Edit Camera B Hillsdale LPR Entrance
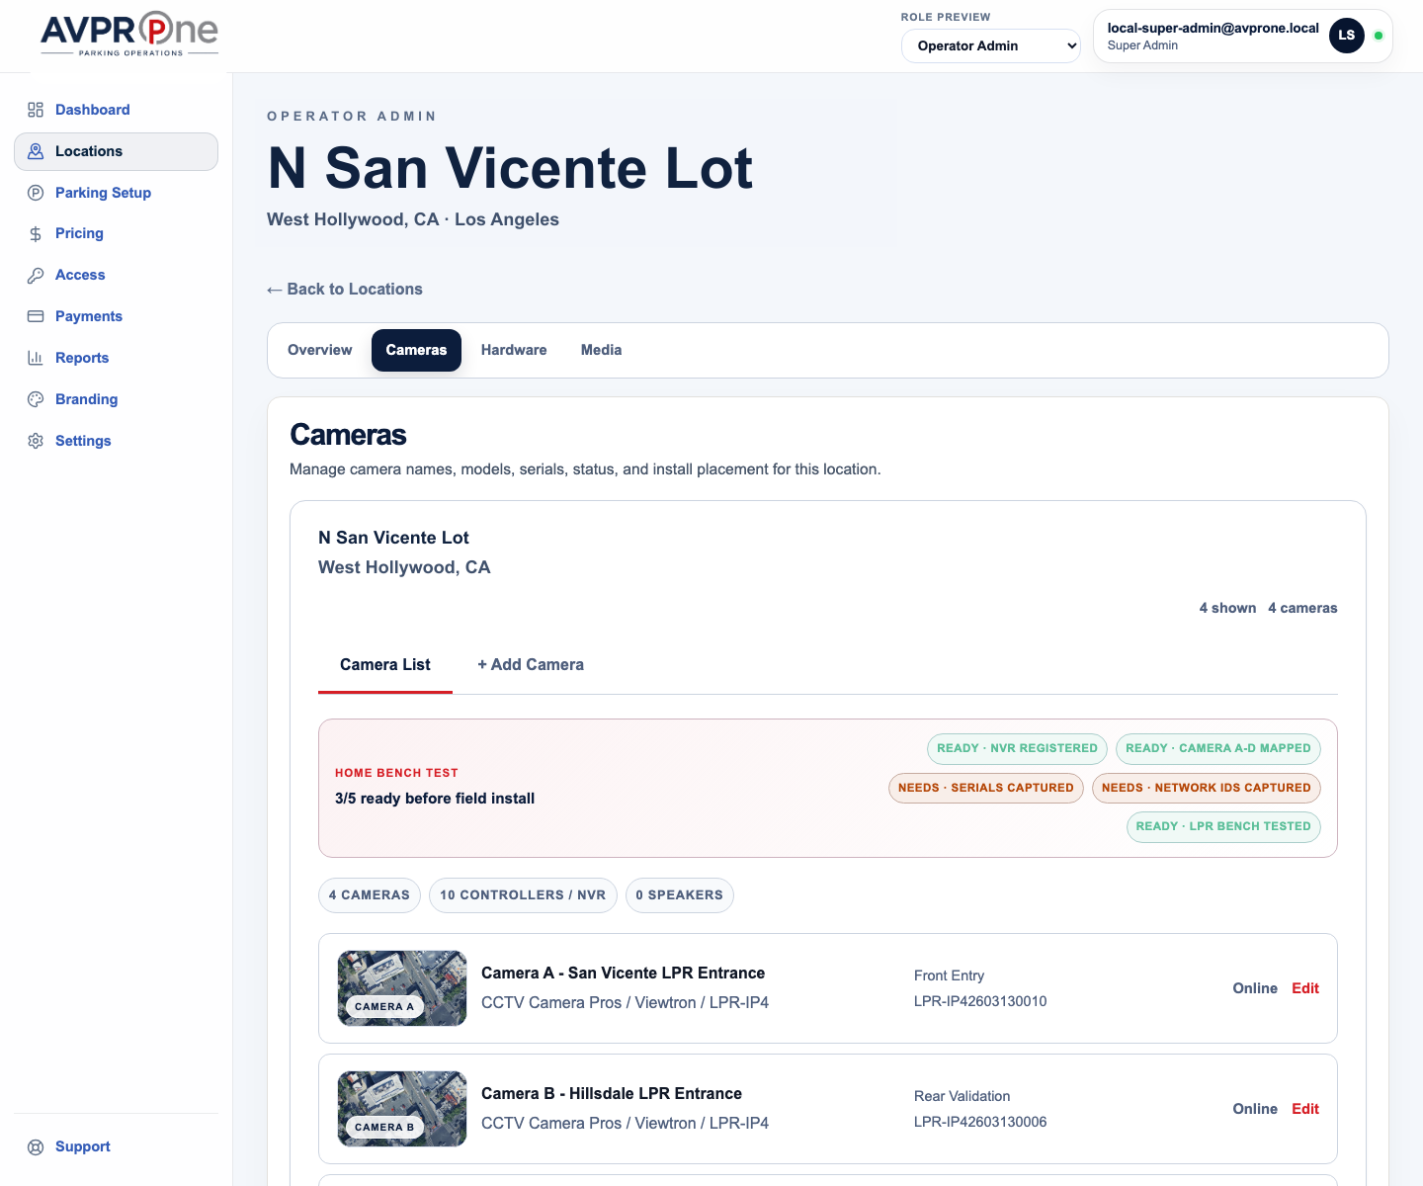 [x=1305, y=1109]
